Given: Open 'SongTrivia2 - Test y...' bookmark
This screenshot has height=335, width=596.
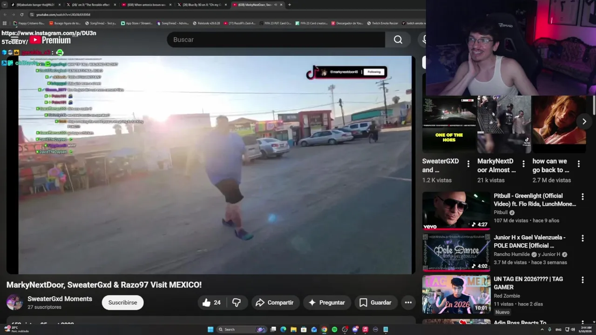Looking at the screenshot, I should click(101, 23).
